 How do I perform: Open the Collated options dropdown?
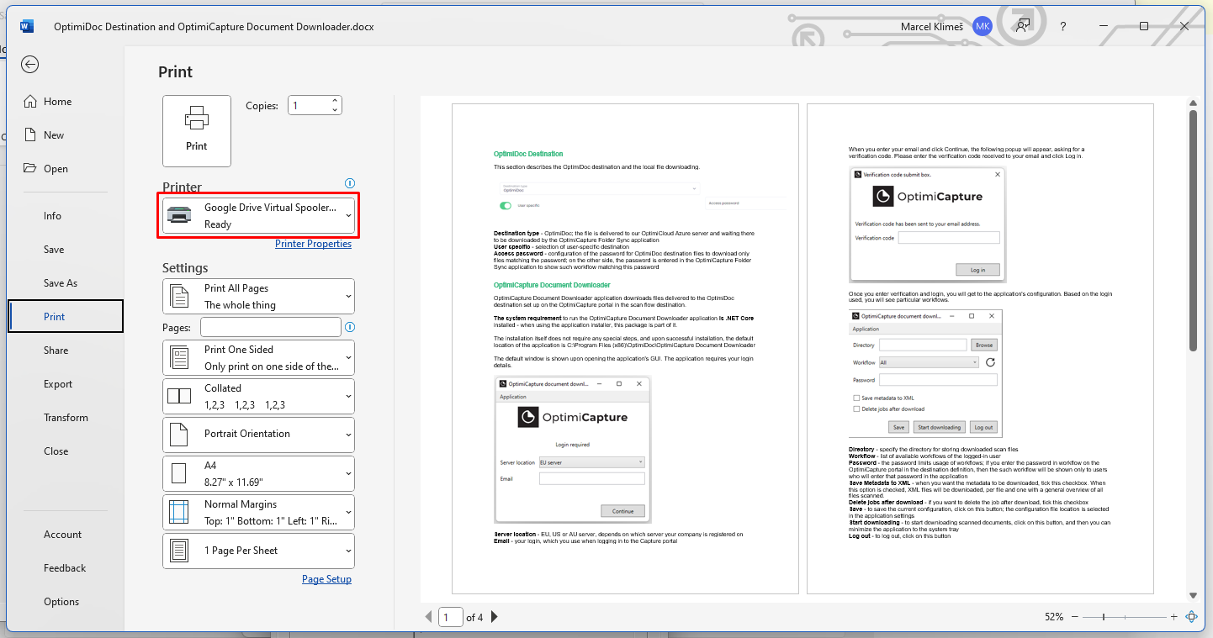point(258,397)
